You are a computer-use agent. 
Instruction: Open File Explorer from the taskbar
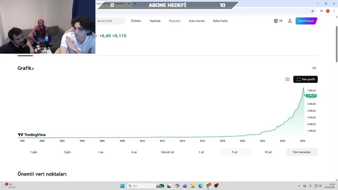(x=193, y=186)
